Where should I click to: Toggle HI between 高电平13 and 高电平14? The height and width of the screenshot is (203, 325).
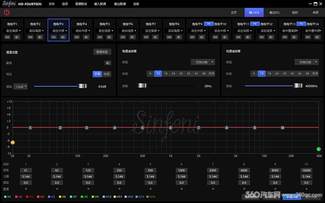click(301, 24)
